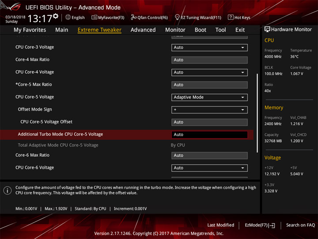Switch to the Main tab
Viewport: 318px width, 239px height.
pos(62,30)
